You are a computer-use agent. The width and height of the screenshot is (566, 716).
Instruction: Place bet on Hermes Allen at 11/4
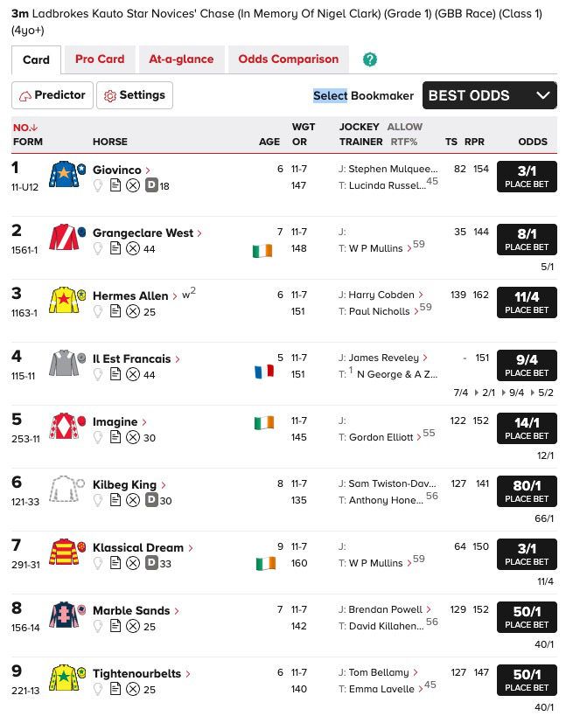pyautogui.click(x=527, y=302)
